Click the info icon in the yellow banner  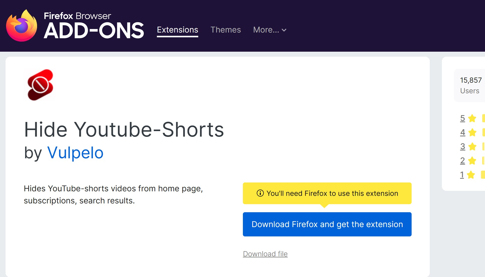pos(260,193)
